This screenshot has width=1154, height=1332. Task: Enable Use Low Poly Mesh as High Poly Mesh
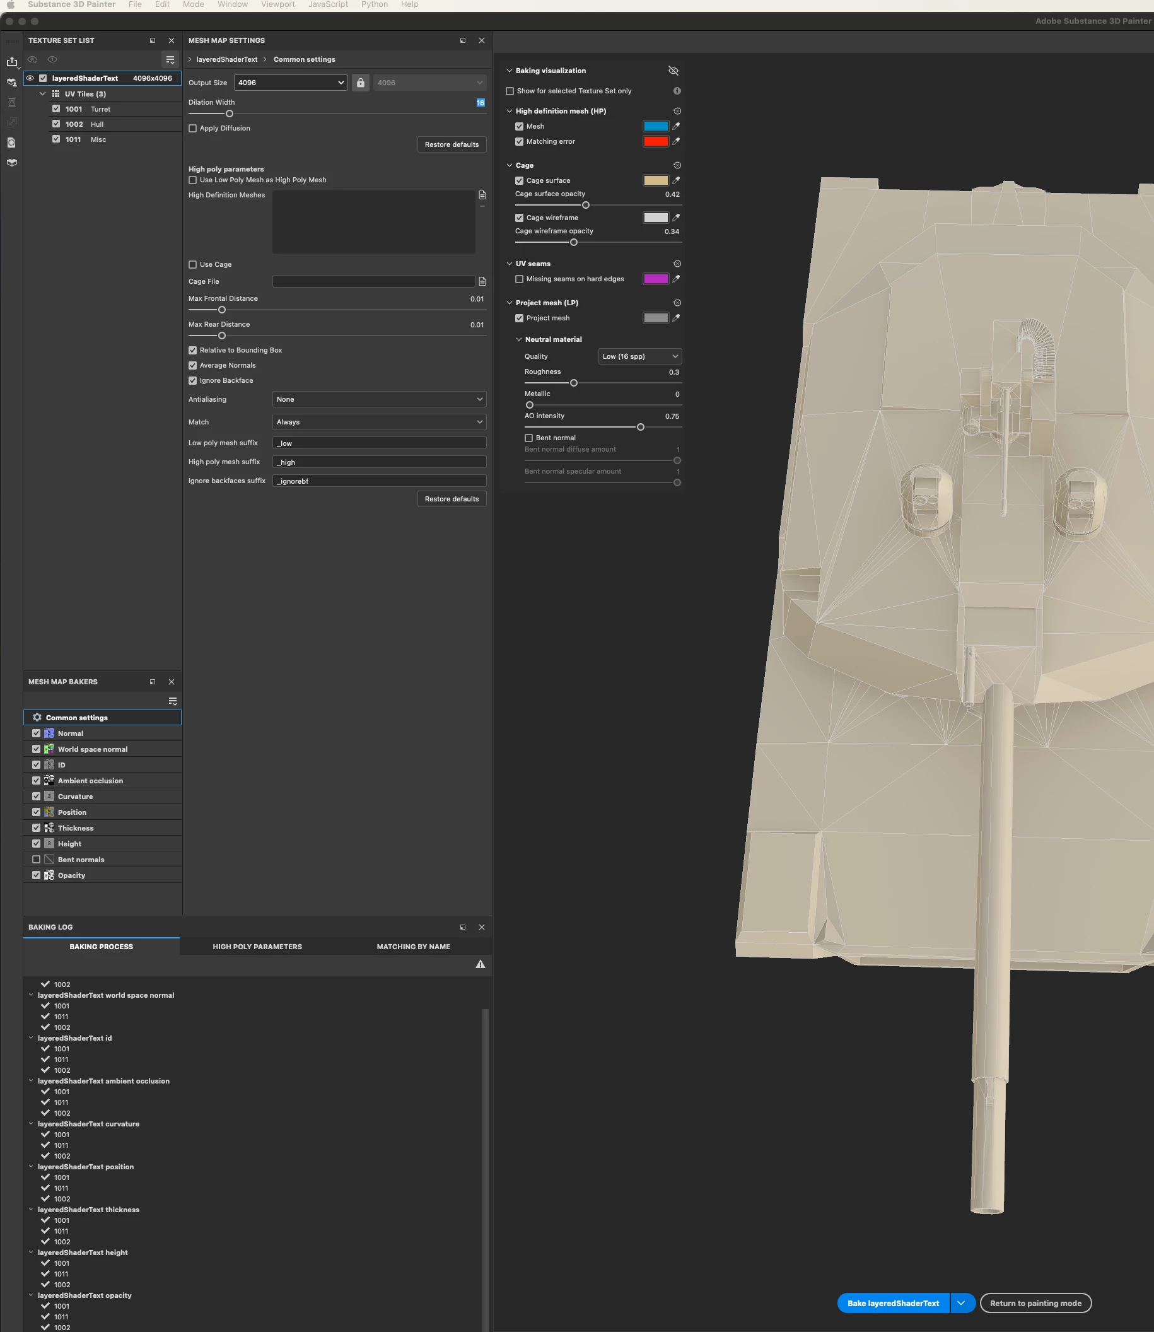[x=192, y=180]
